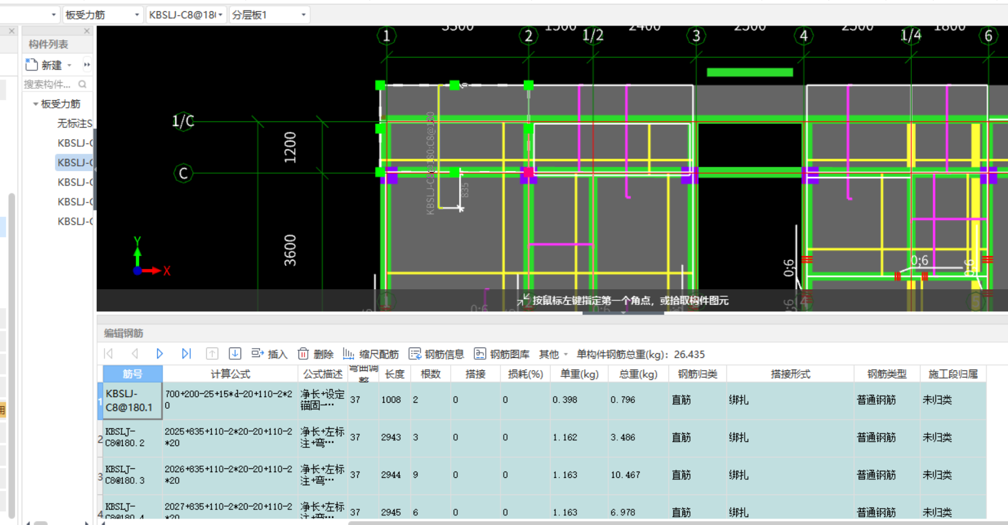Click the 新建 new component icon
This screenshot has width=1008, height=525.
click(31, 65)
